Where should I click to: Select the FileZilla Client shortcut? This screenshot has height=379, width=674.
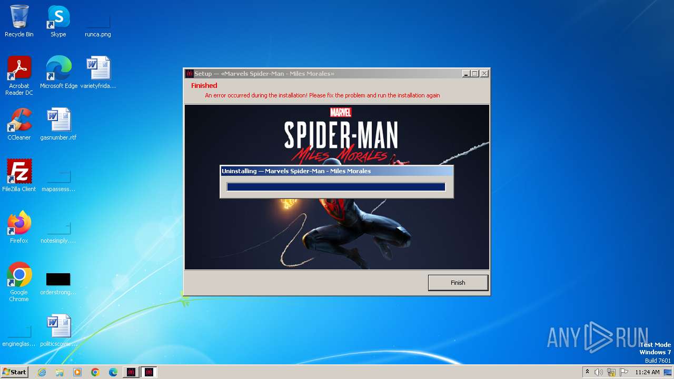point(19,176)
